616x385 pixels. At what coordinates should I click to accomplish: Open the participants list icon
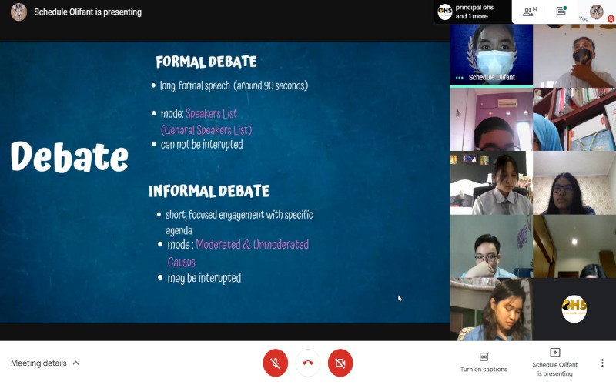click(x=530, y=12)
